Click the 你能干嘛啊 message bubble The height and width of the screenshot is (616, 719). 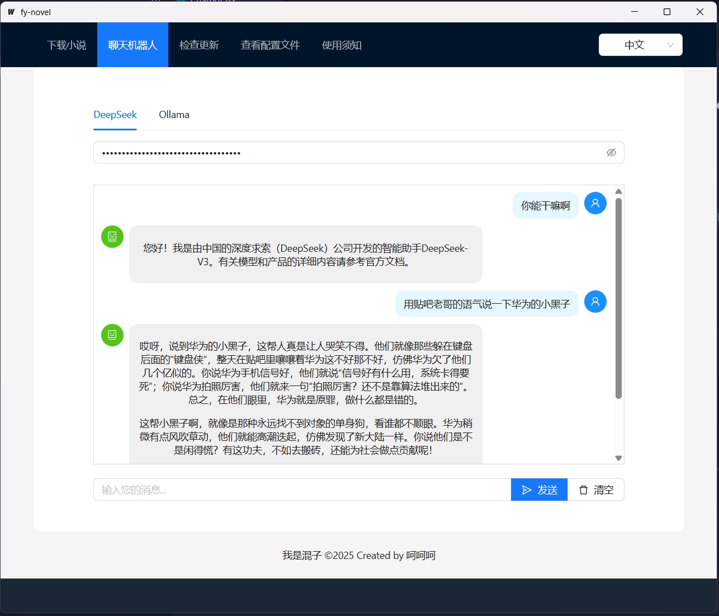coord(546,205)
